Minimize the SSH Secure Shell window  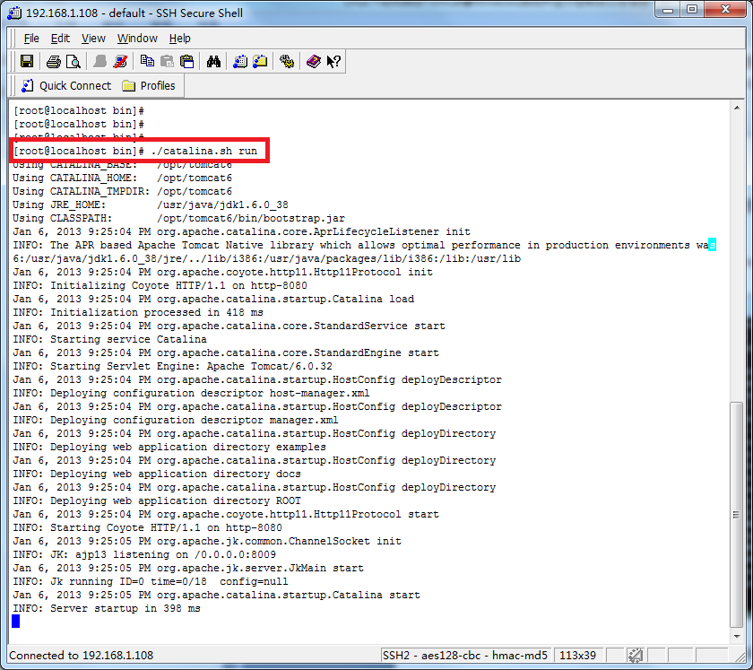[668, 10]
